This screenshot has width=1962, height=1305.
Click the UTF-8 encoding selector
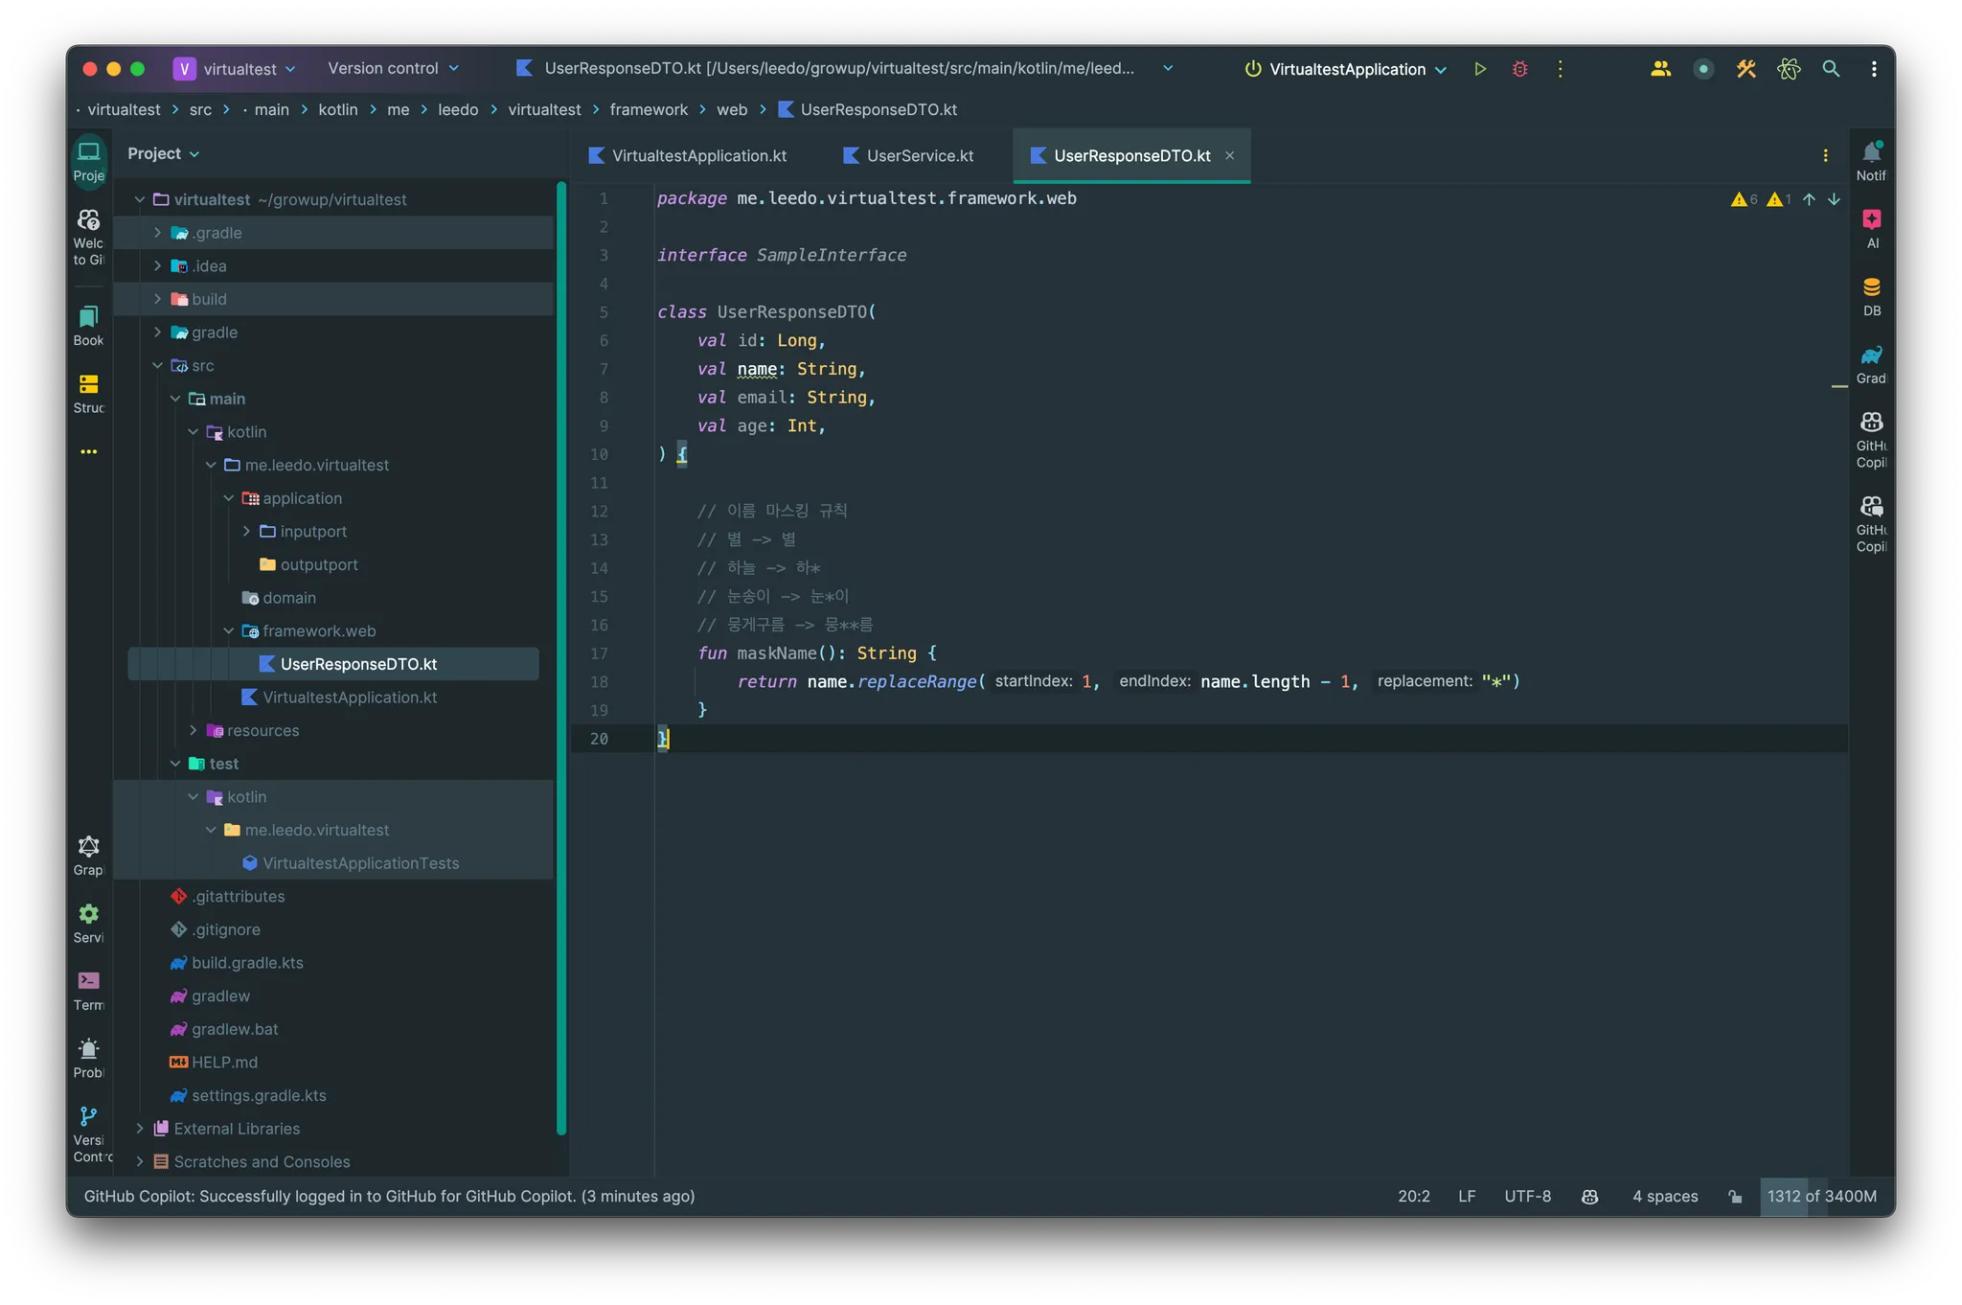pyautogui.click(x=1527, y=1196)
